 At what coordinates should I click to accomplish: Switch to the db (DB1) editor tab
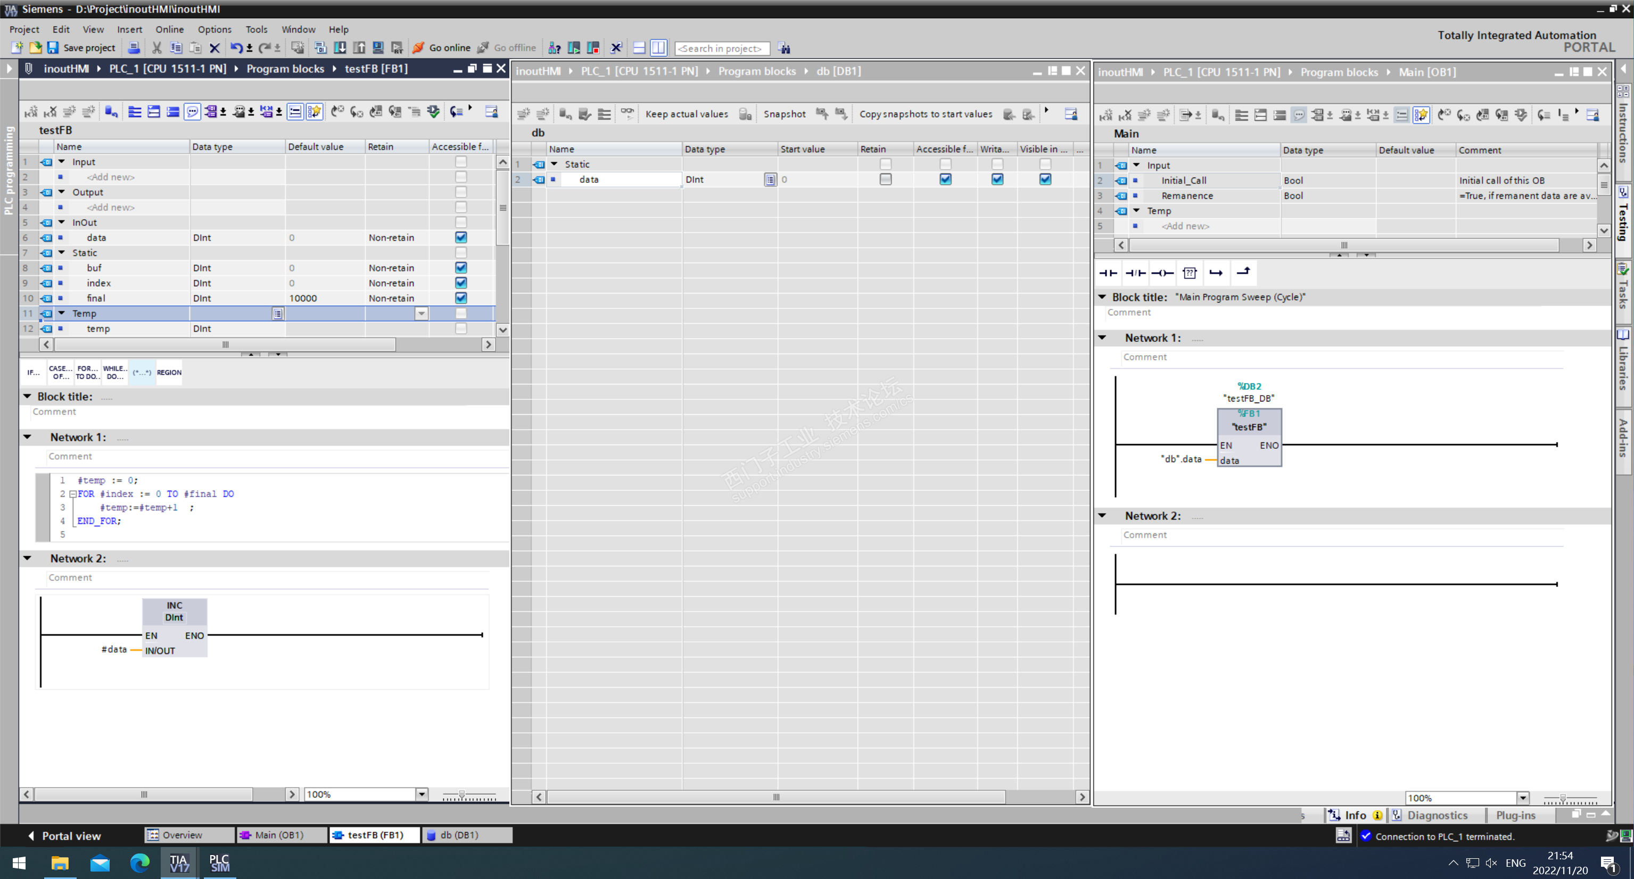467,835
